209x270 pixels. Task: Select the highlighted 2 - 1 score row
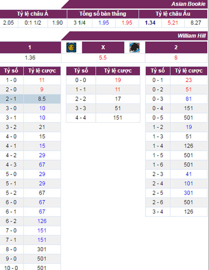click(x=30, y=99)
